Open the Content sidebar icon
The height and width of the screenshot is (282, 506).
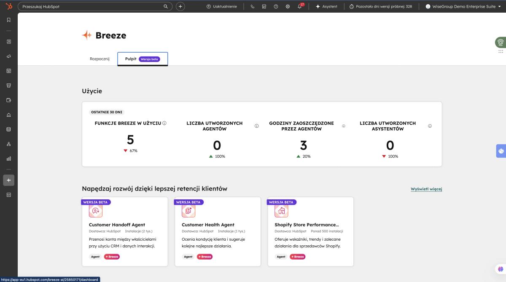click(x=9, y=71)
